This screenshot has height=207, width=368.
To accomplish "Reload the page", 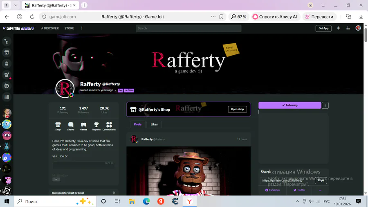I will (x=32, y=17).
